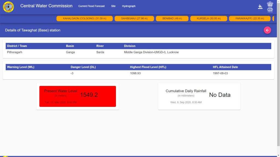
Task: Click the Highest Flood Level (HFL) header
Action: point(148,67)
